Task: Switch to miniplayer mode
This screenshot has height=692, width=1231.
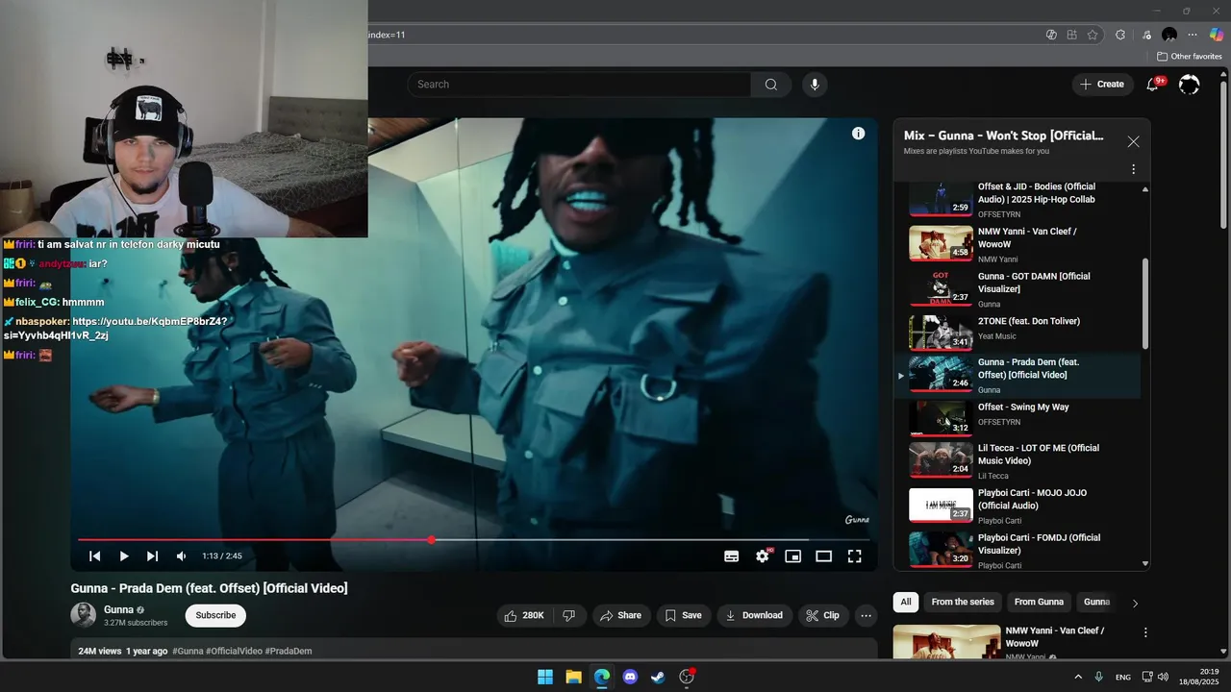Action: [x=792, y=556]
